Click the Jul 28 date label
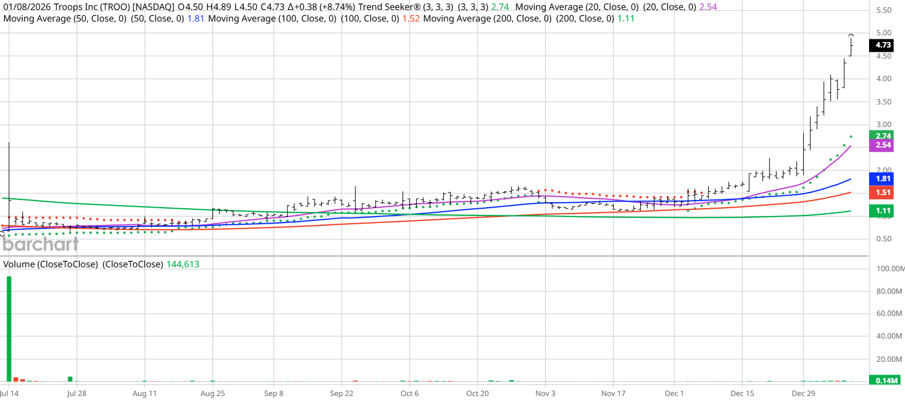The width and height of the screenshot is (905, 401). click(76, 394)
